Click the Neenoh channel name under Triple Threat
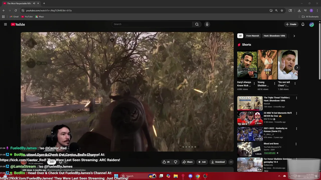This screenshot has width=321, height=180. [267, 103]
